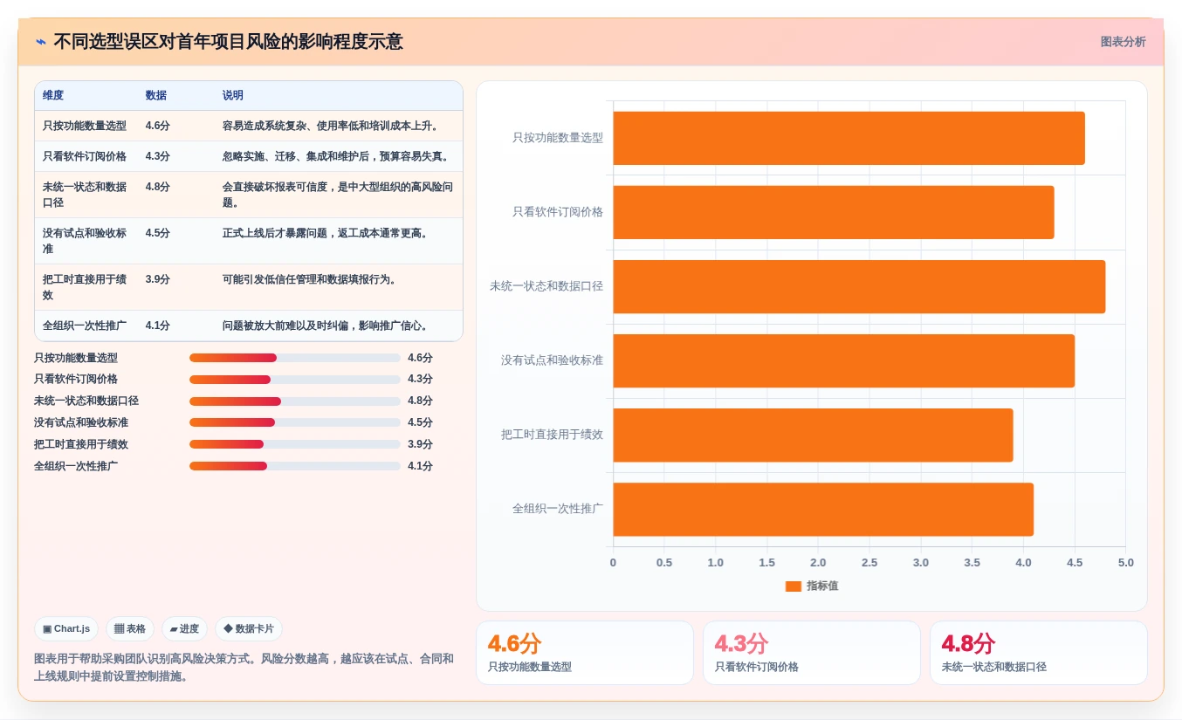Select the Chart.js tag chip

(66, 628)
